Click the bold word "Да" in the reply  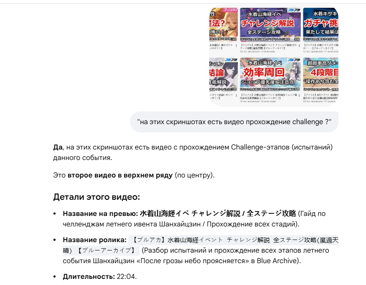coord(58,147)
